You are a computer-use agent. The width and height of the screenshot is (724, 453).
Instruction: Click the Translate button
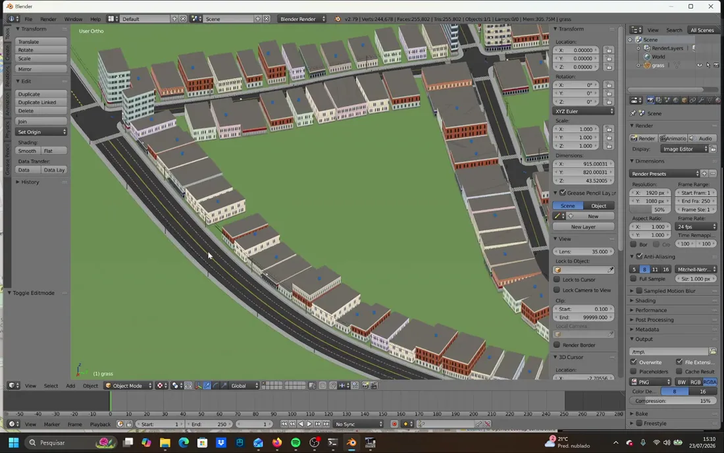[x=41, y=41]
